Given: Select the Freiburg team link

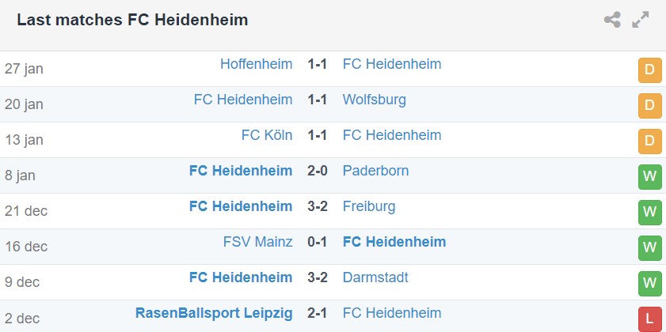Looking at the screenshot, I should coord(369,206).
